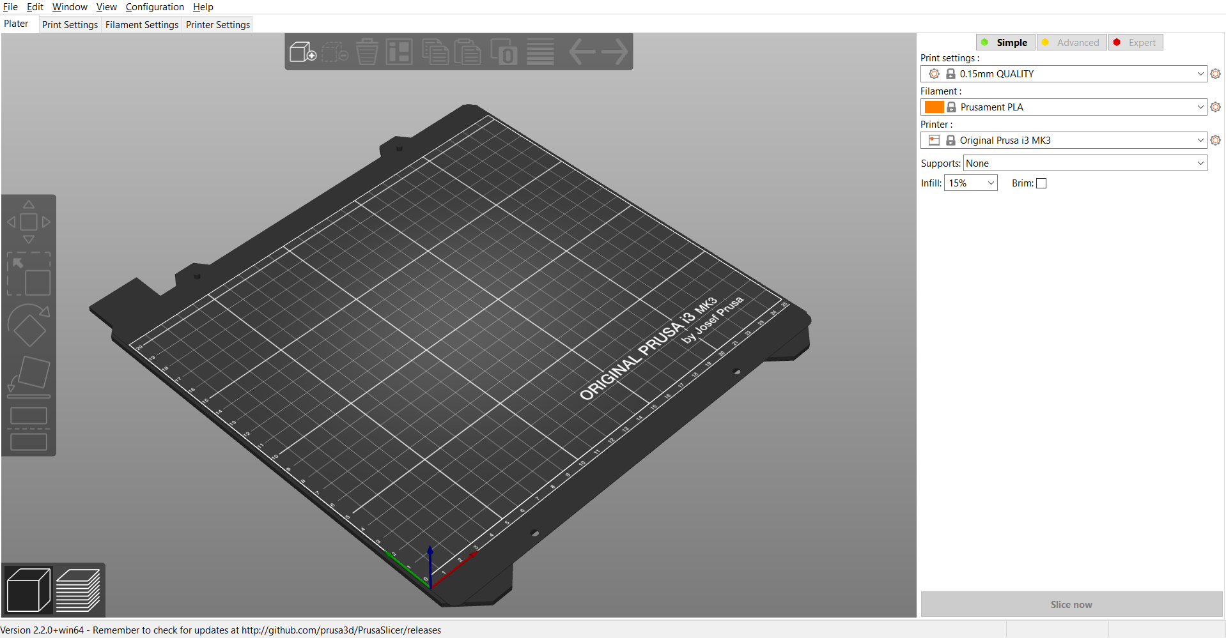The height and width of the screenshot is (638, 1226).
Task: Open the gear beside the Filament dropdown
Action: 1215,107
